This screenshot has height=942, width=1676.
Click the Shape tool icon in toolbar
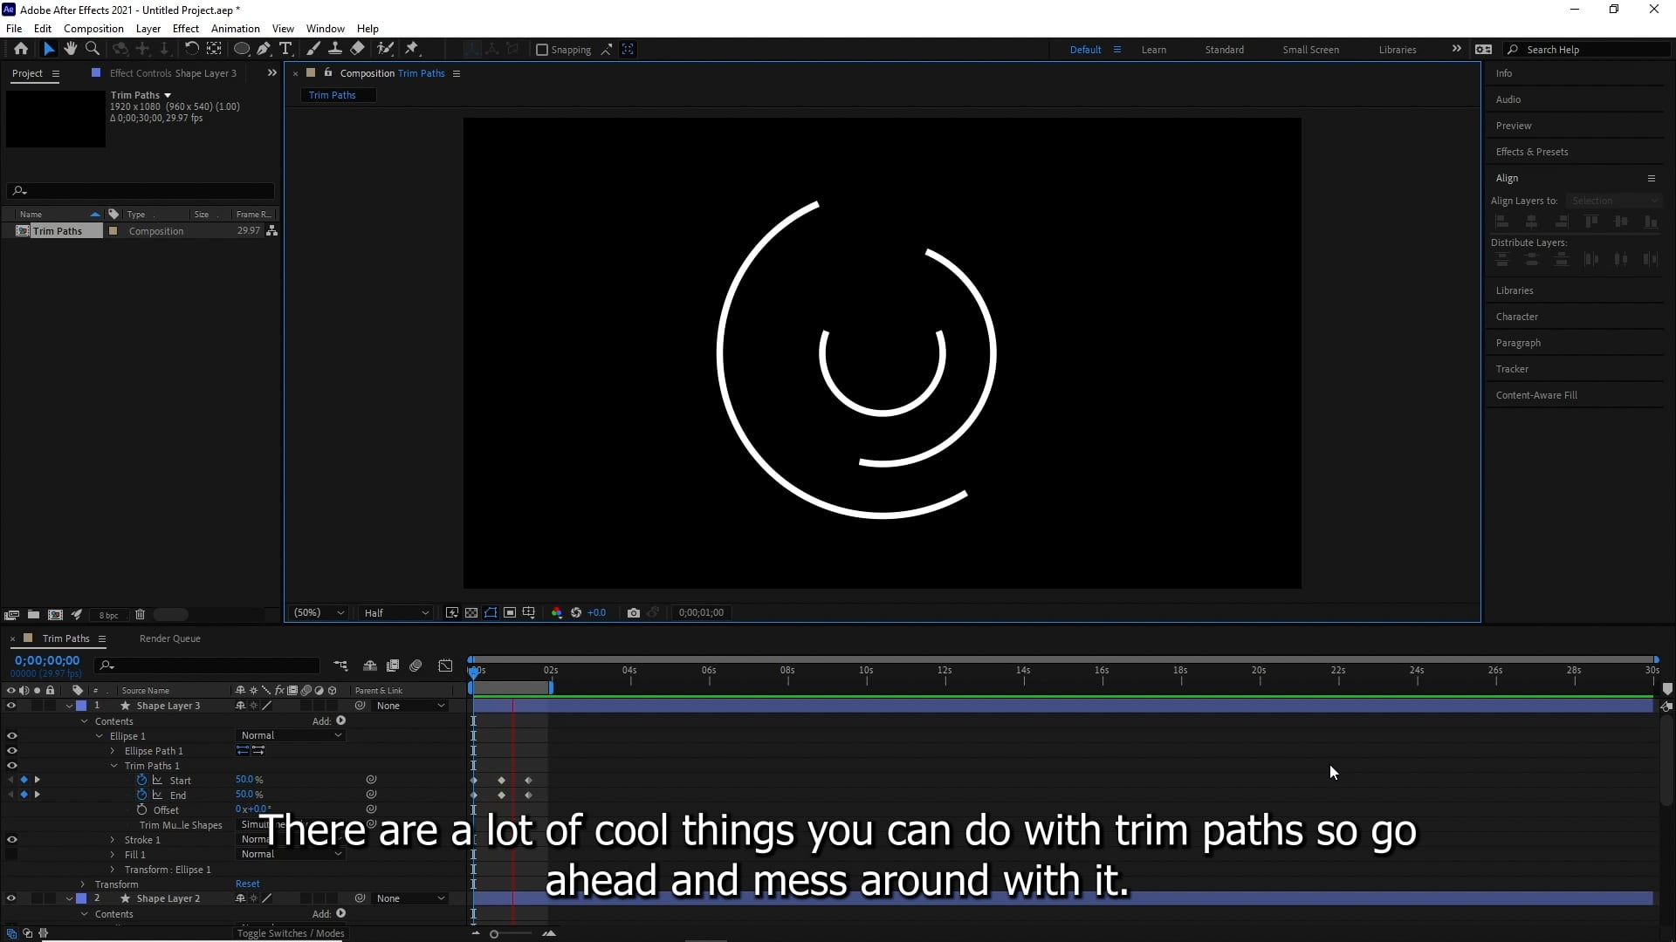(243, 48)
